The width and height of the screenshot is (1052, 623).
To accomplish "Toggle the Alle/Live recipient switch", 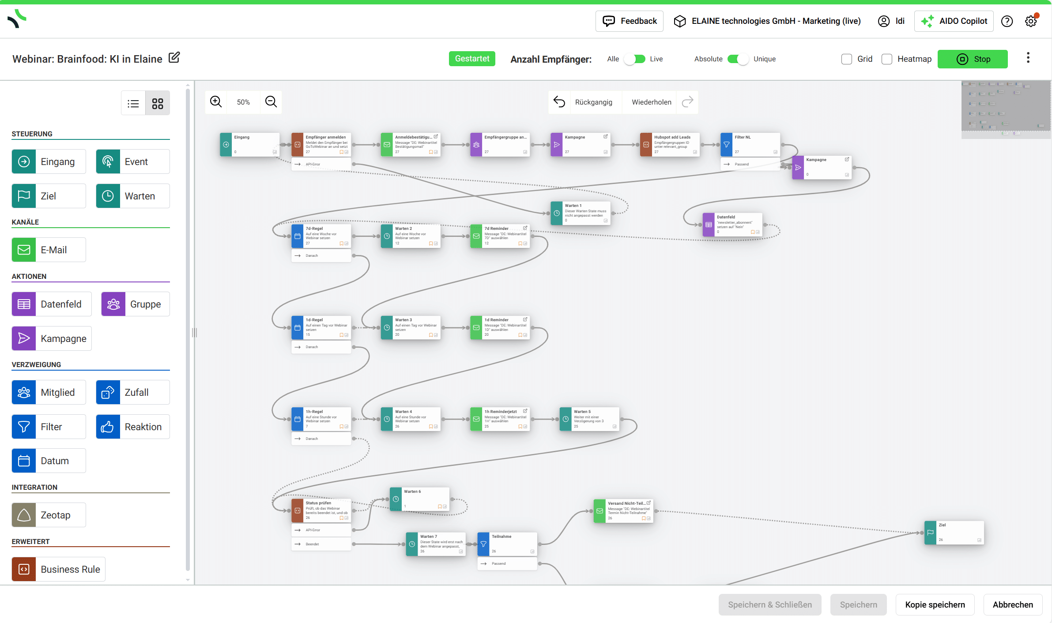I will click(635, 59).
